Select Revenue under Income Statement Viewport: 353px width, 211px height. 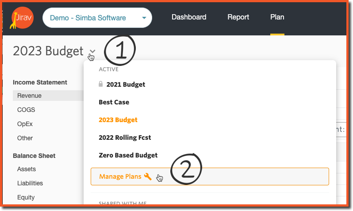click(x=48, y=96)
